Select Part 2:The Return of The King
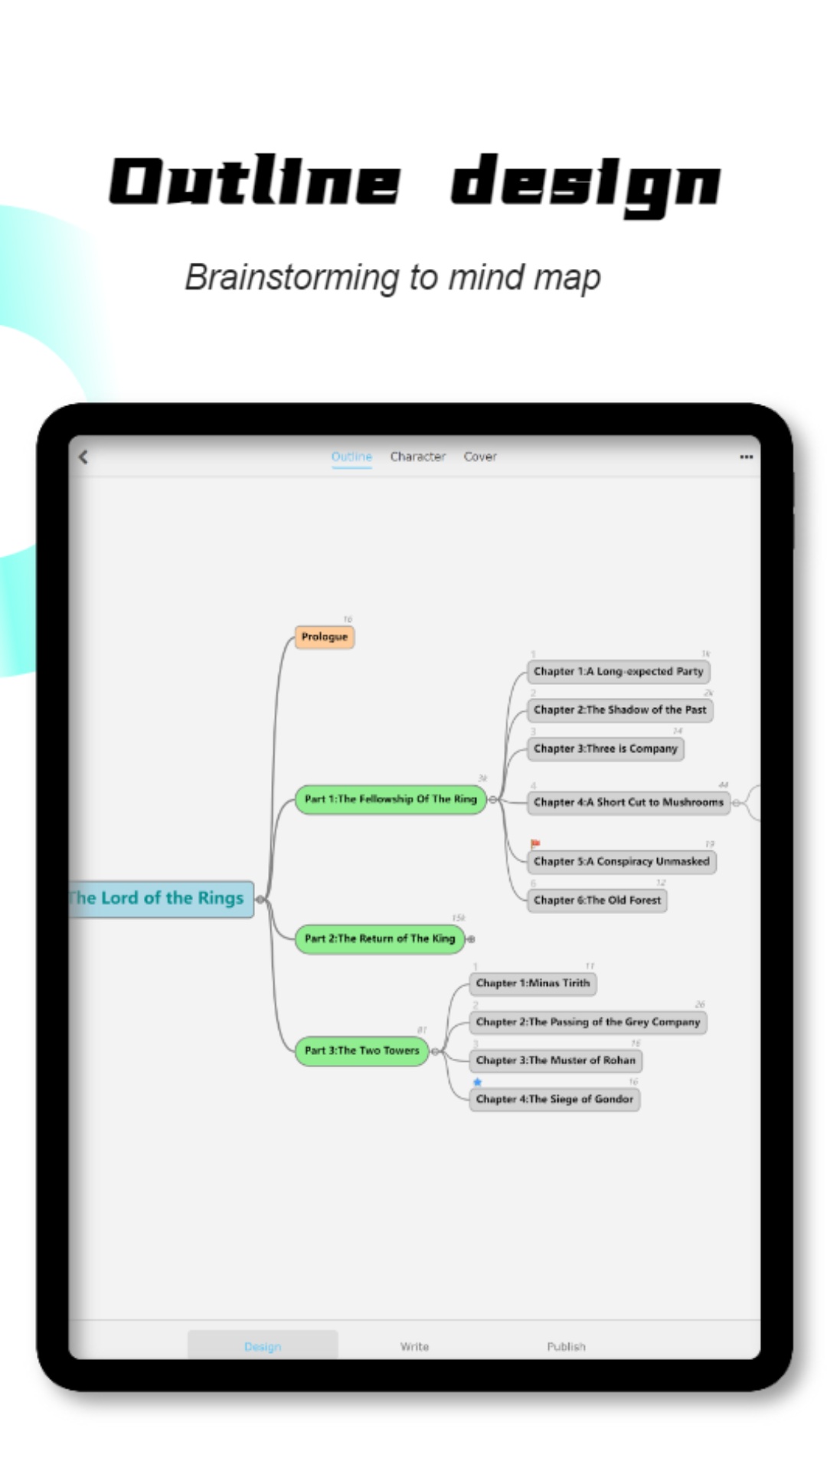 pos(380,939)
